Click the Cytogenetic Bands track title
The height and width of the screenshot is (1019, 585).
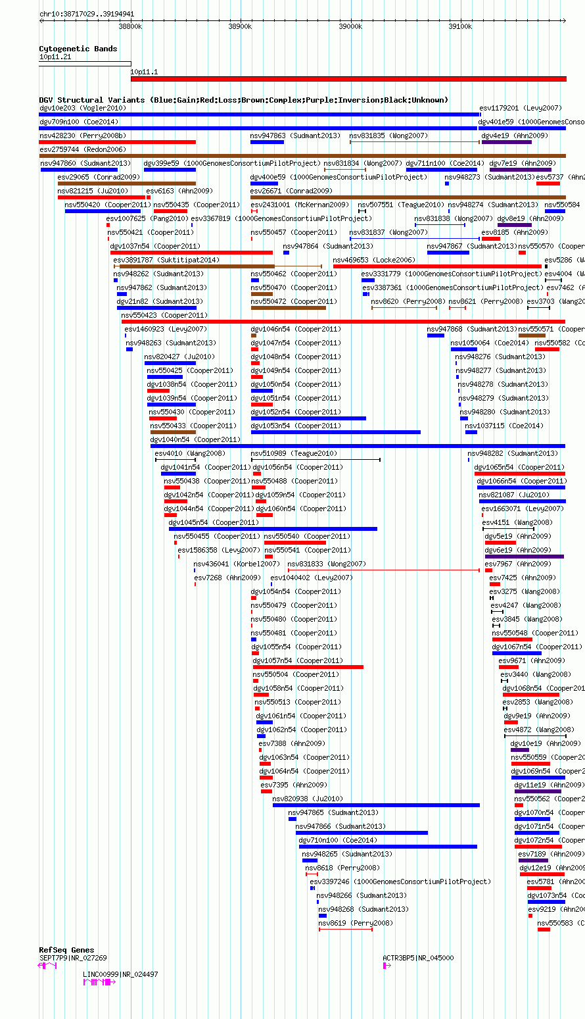(x=78, y=49)
